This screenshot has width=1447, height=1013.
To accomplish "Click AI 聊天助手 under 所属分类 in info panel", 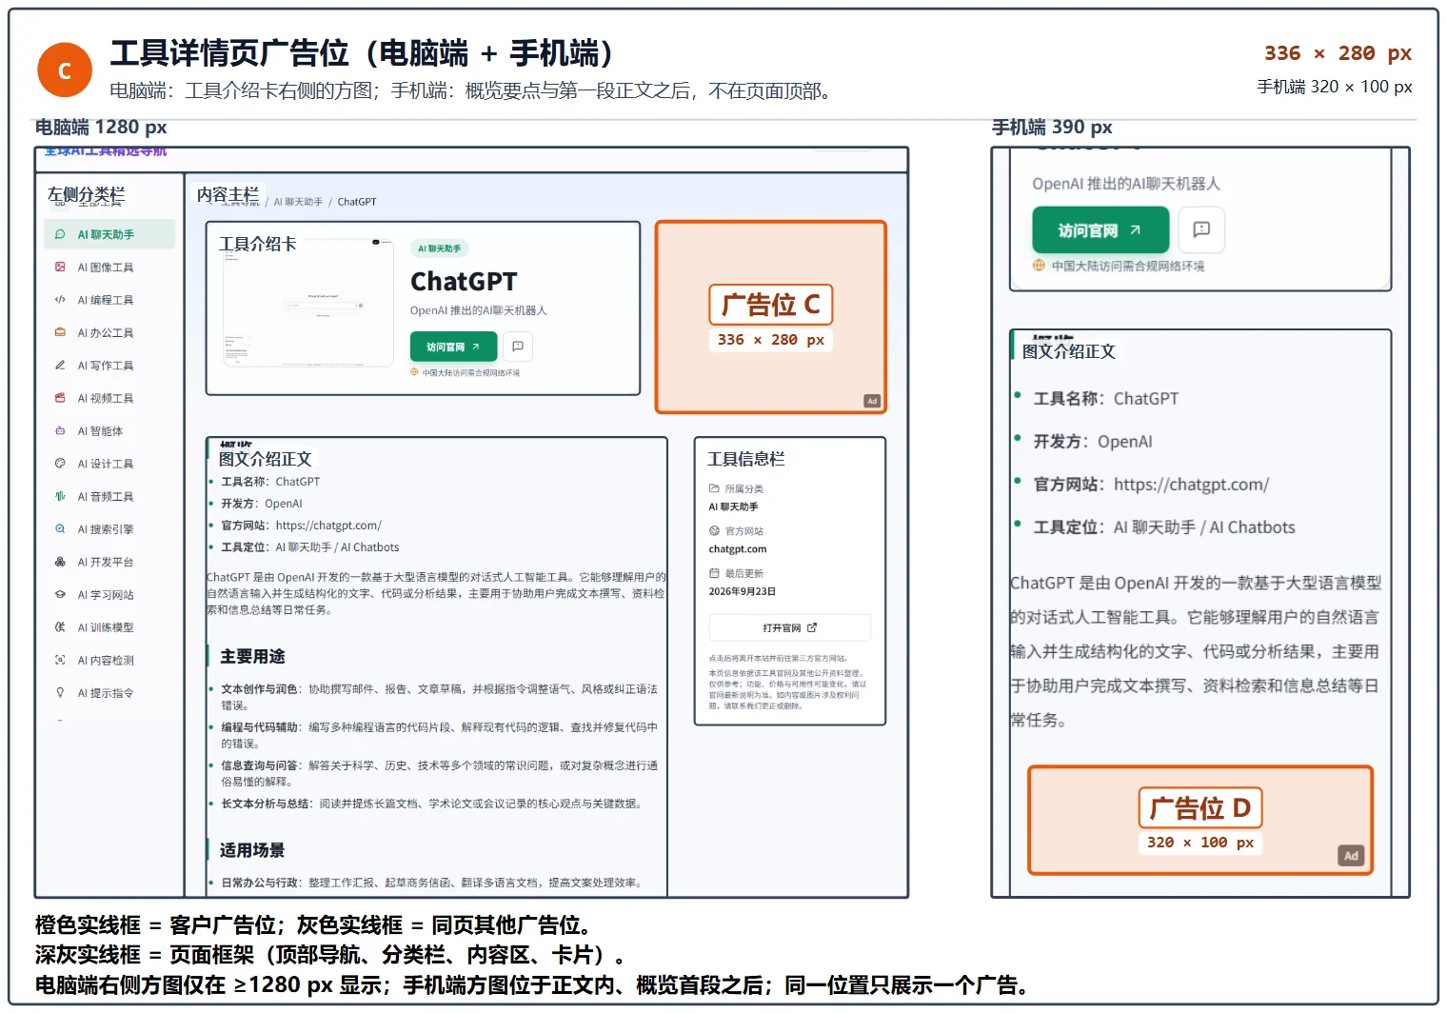I will (x=733, y=506).
